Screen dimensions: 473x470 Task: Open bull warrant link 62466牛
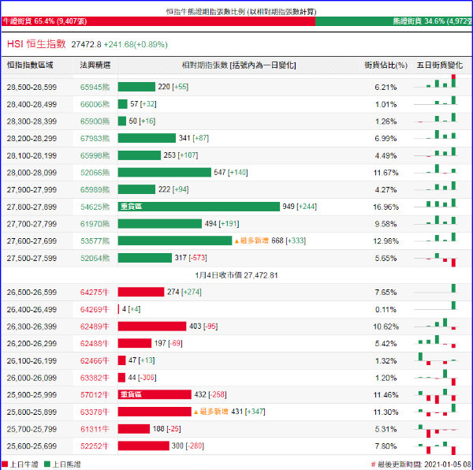pyautogui.click(x=95, y=361)
